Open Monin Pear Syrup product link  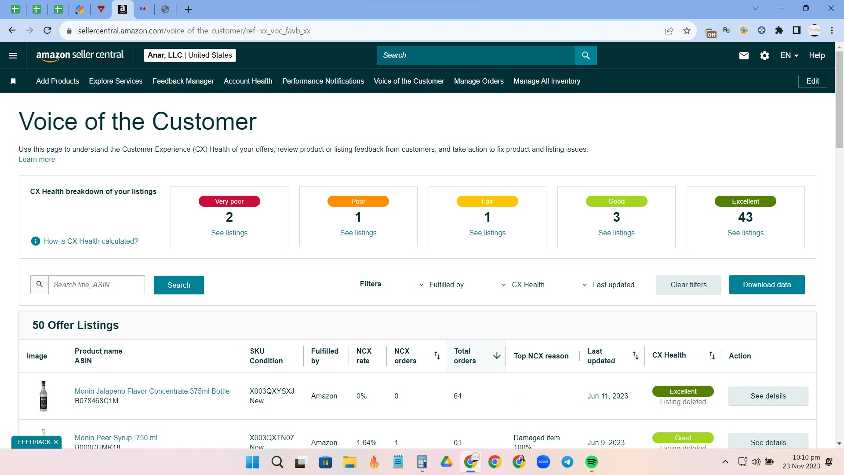point(116,438)
